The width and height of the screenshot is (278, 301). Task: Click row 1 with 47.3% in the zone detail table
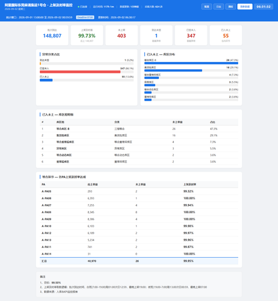(x=139, y=129)
